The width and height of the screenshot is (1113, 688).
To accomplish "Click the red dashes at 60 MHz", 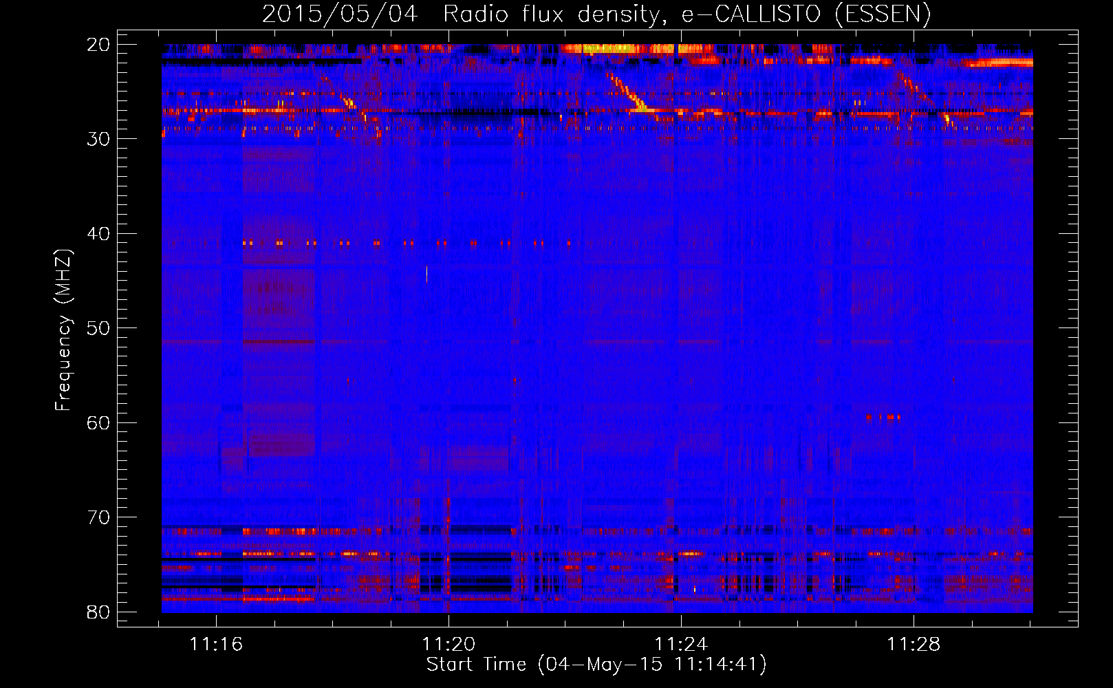I will [883, 417].
